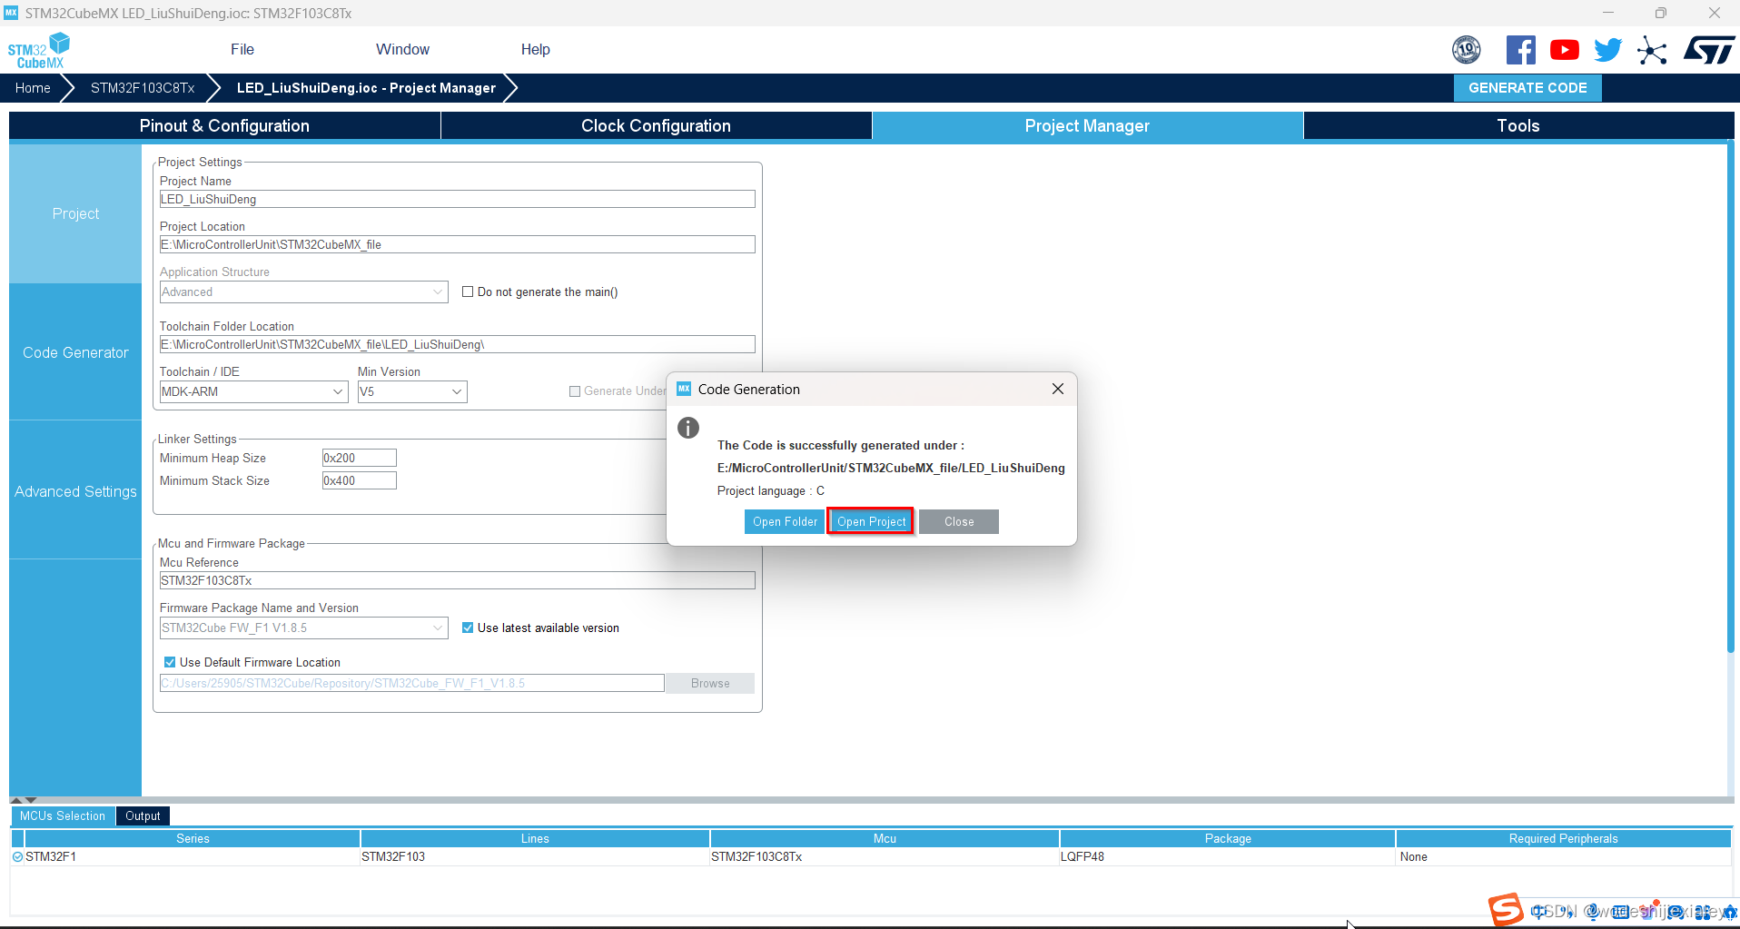Open Firmware Package version dropdown

(303, 628)
